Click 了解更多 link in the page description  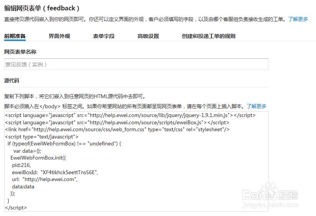click(298, 19)
